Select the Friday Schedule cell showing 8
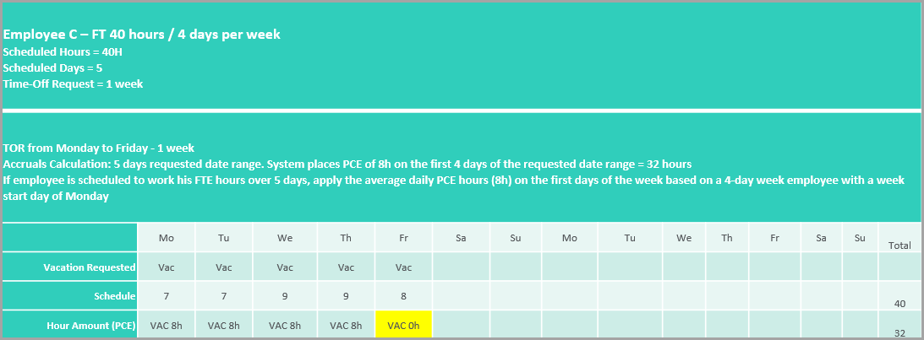924x340 pixels. (403, 296)
